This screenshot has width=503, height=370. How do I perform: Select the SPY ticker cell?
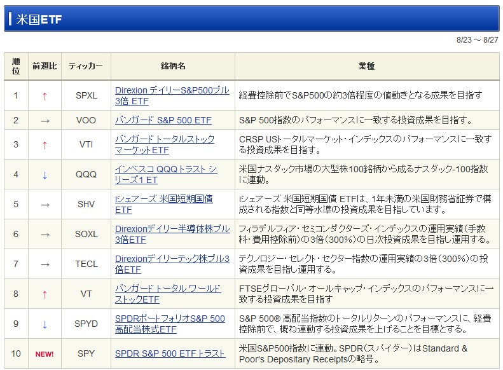86,353
